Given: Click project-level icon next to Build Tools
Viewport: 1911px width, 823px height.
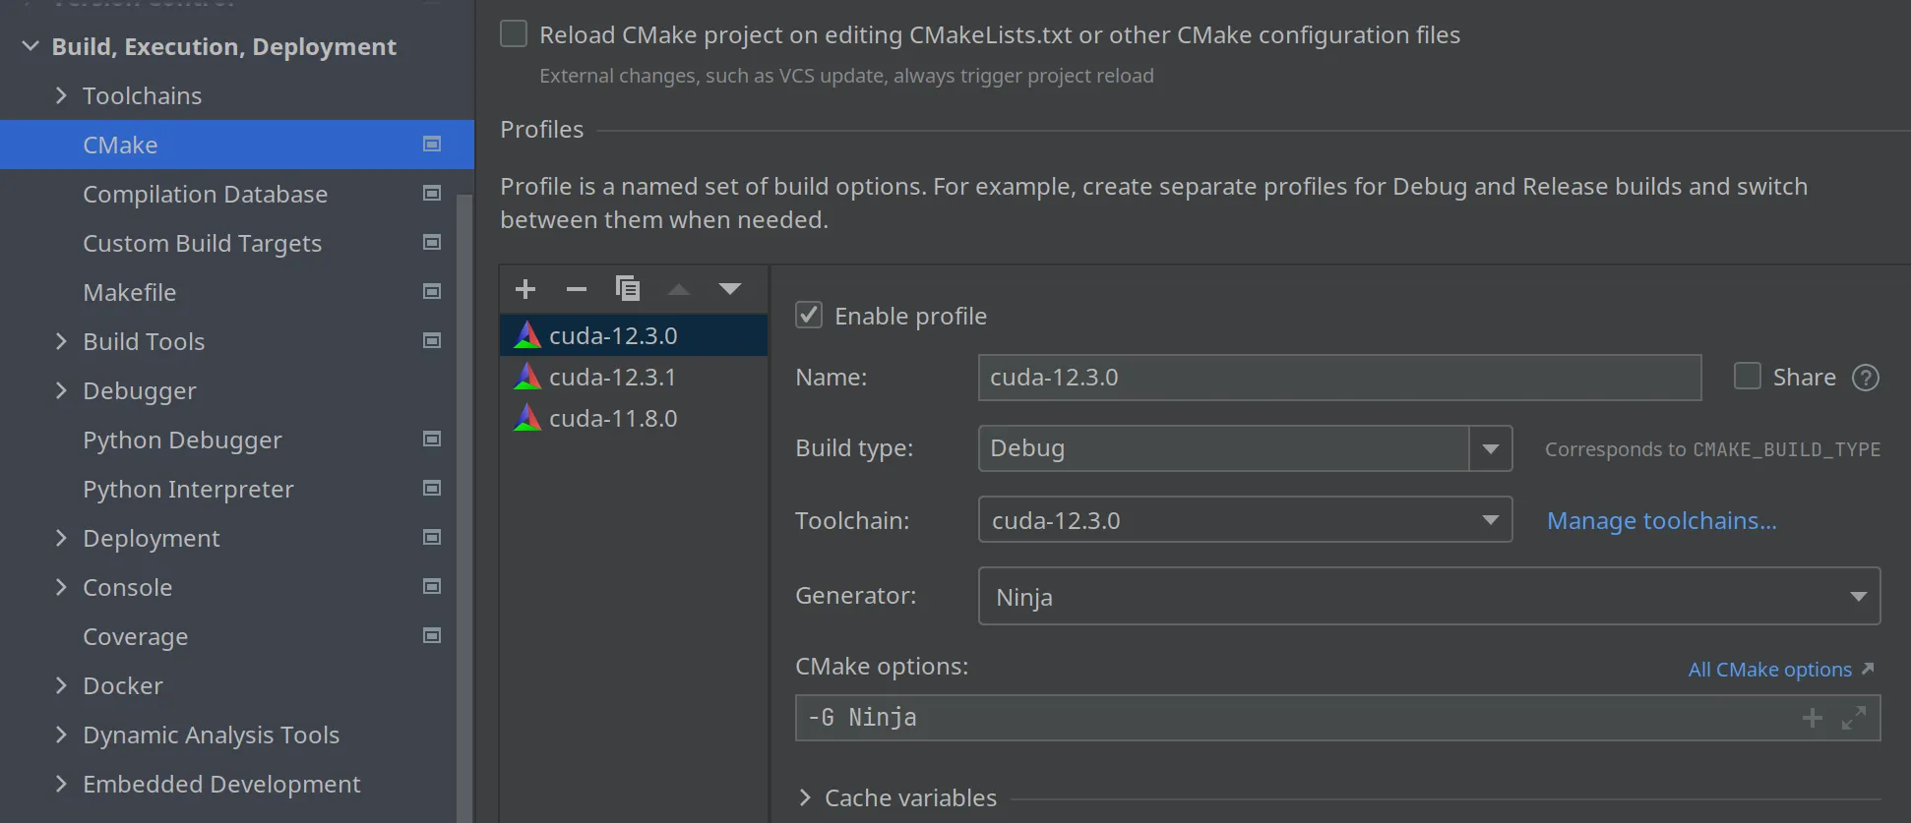Looking at the screenshot, I should click(432, 341).
